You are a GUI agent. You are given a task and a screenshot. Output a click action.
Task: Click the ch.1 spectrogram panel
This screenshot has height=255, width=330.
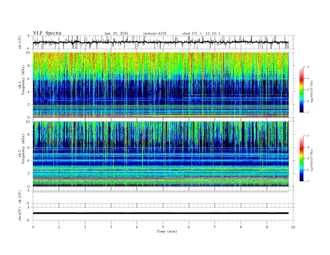coord(160,85)
